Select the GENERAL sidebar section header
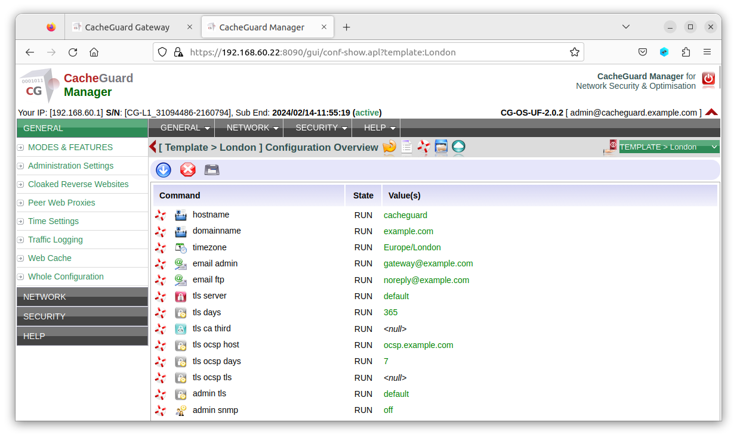 (82, 128)
